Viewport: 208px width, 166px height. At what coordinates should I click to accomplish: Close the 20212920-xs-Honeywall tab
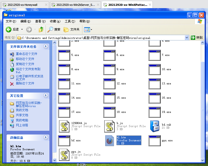click(x=46, y=5)
